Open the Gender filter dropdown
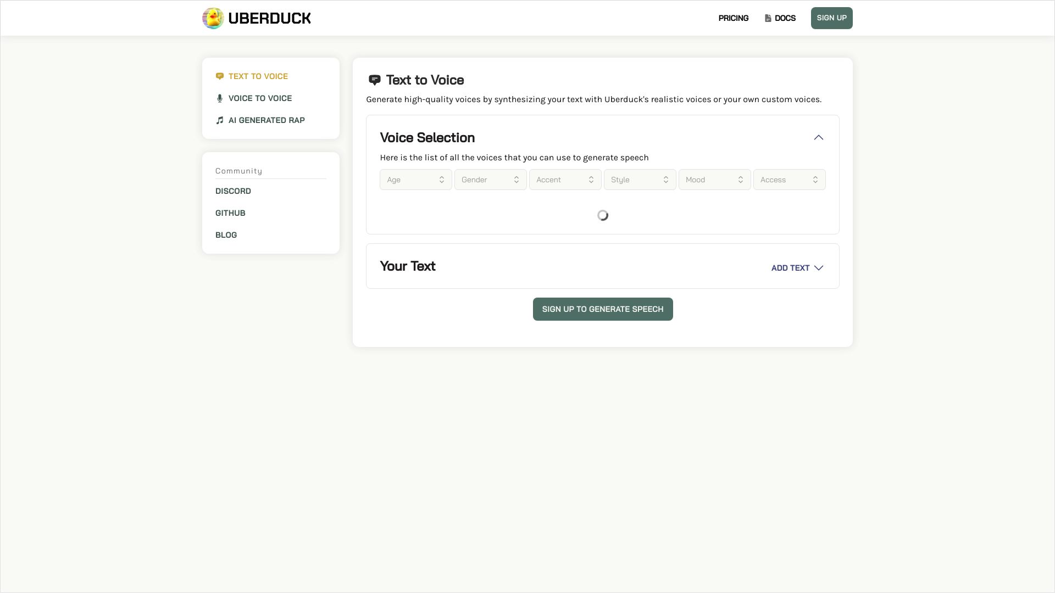This screenshot has width=1055, height=593. coord(490,180)
